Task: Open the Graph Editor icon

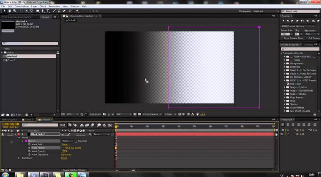Action: 110,125
